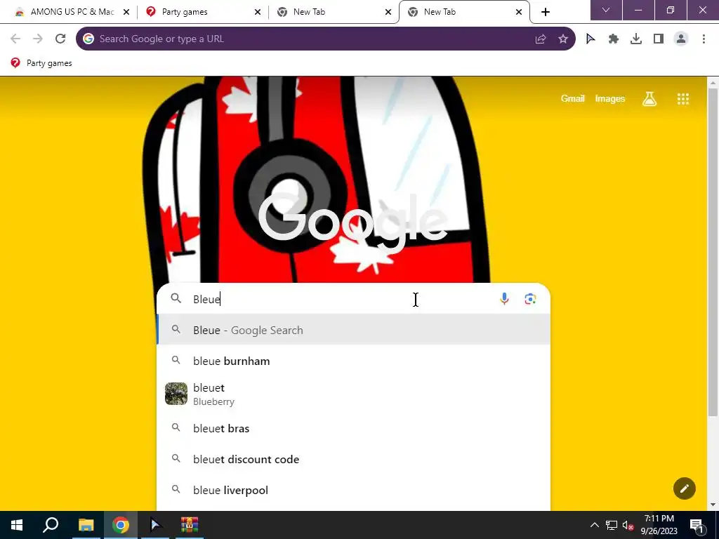This screenshot has width=719, height=539.
Task: Open the notification center icon
Action: click(697, 525)
